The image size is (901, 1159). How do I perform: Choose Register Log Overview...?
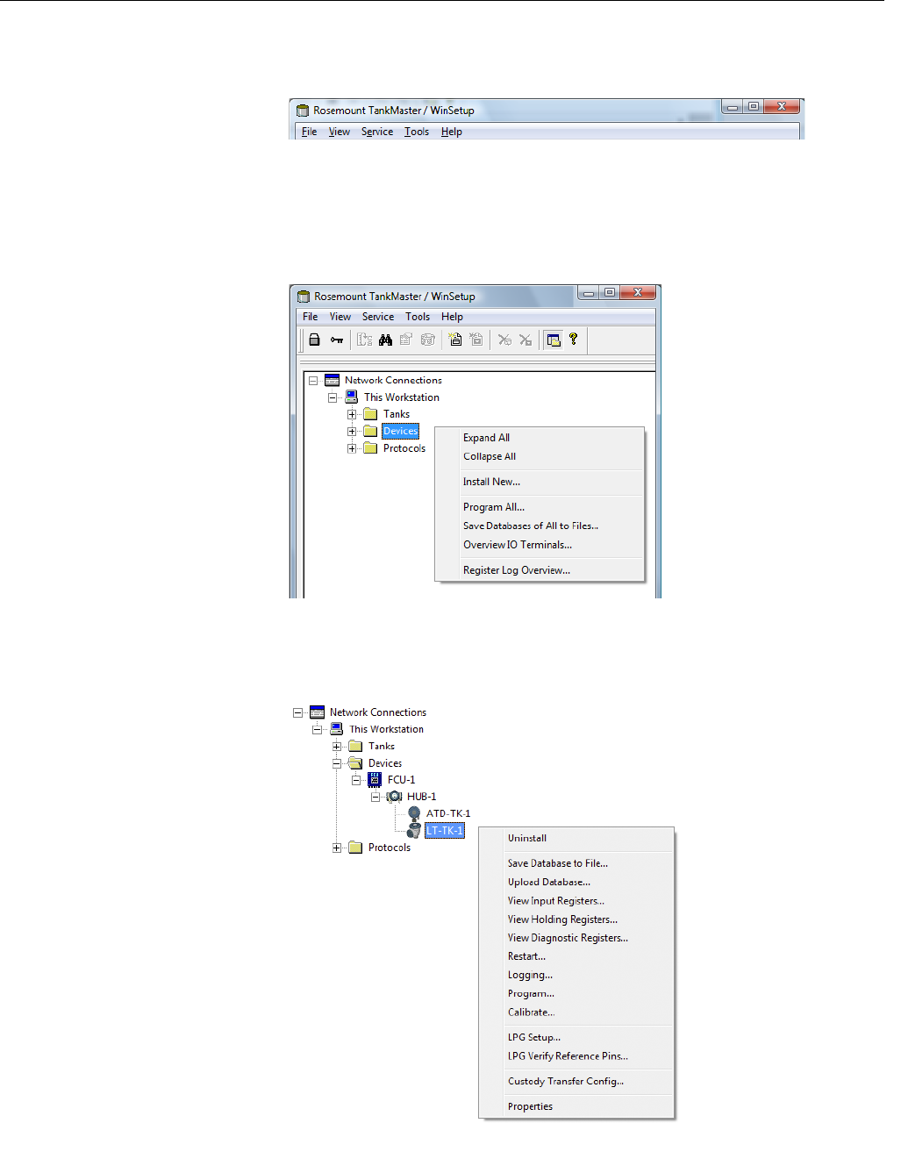pos(540,570)
